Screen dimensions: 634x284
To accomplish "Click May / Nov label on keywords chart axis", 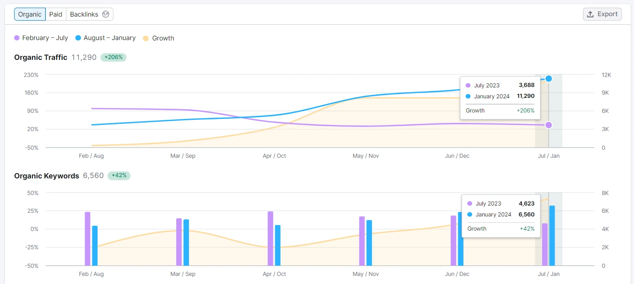I will coord(366,274).
